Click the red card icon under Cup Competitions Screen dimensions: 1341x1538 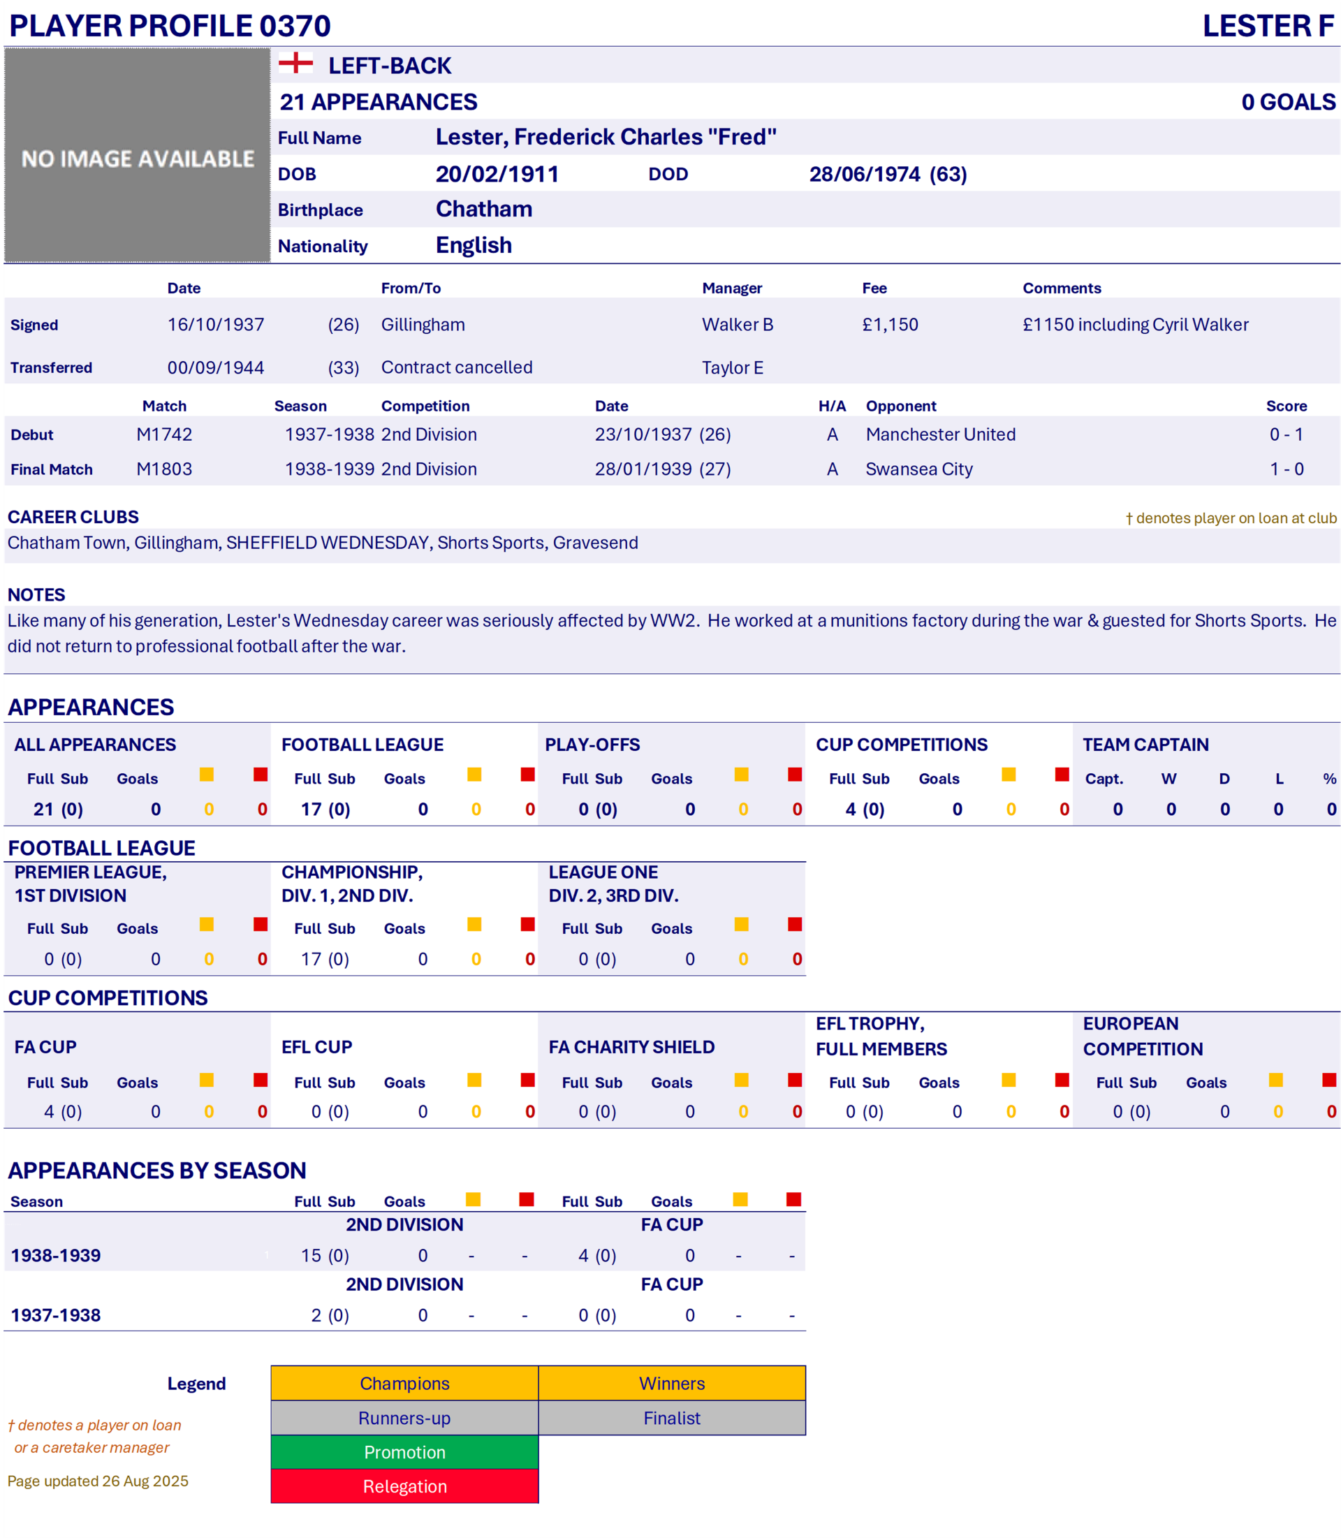(x=1062, y=775)
